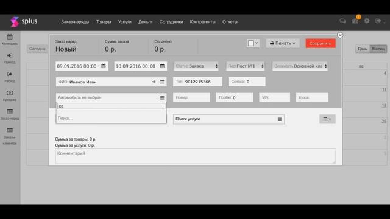Open notifications icon with orange badge
Image resolution: width=390 pixels, height=219 pixels.
355,21
